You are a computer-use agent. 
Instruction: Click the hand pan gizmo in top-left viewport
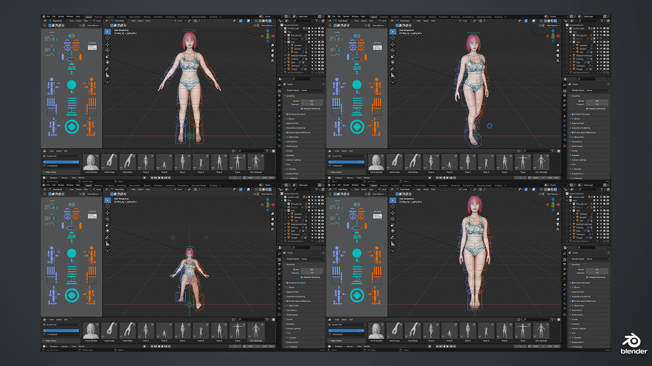272,50
